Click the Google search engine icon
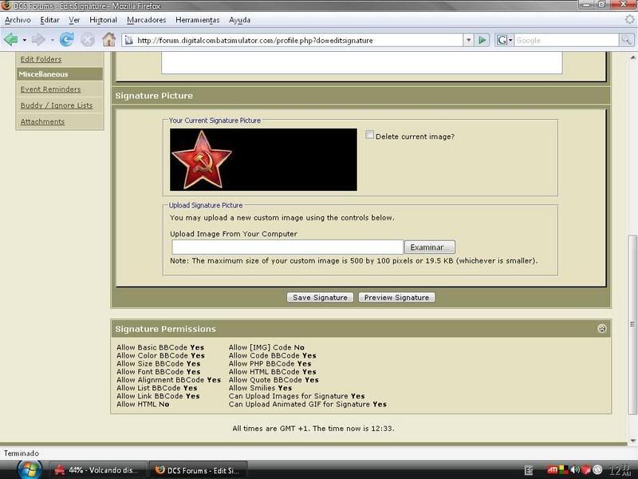Image resolution: width=638 pixels, height=479 pixels. (x=502, y=40)
